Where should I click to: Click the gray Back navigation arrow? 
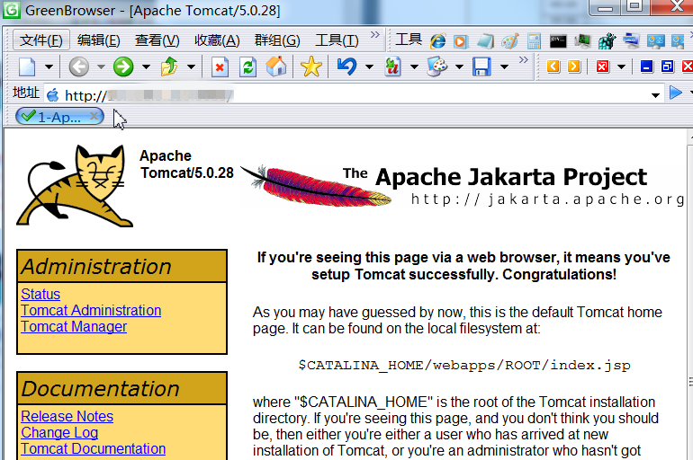pyautogui.click(x=78, y=66)
